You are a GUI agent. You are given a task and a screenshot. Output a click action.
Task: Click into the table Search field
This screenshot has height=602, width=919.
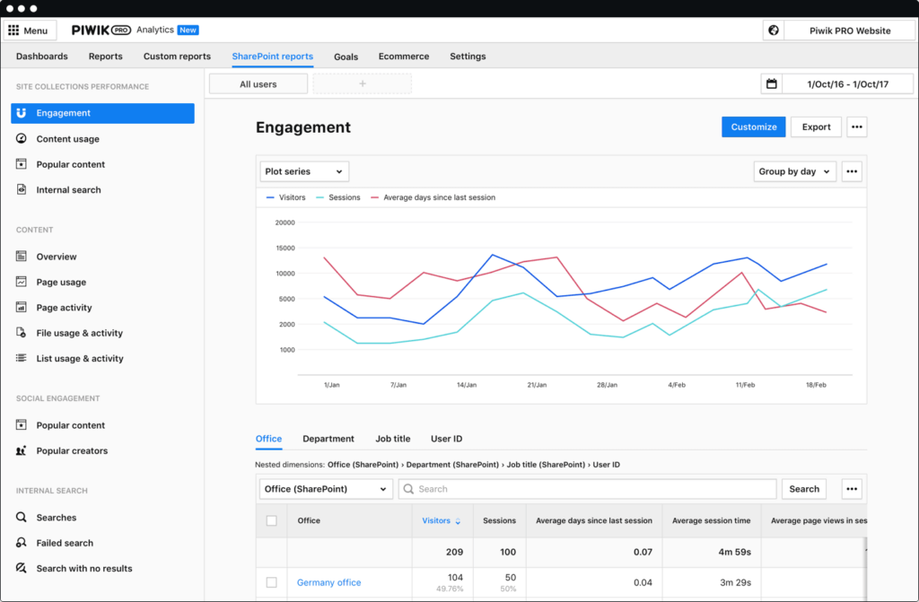pos(587,489)
